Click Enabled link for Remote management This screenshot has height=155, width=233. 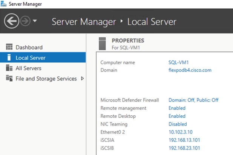point(177,108)
